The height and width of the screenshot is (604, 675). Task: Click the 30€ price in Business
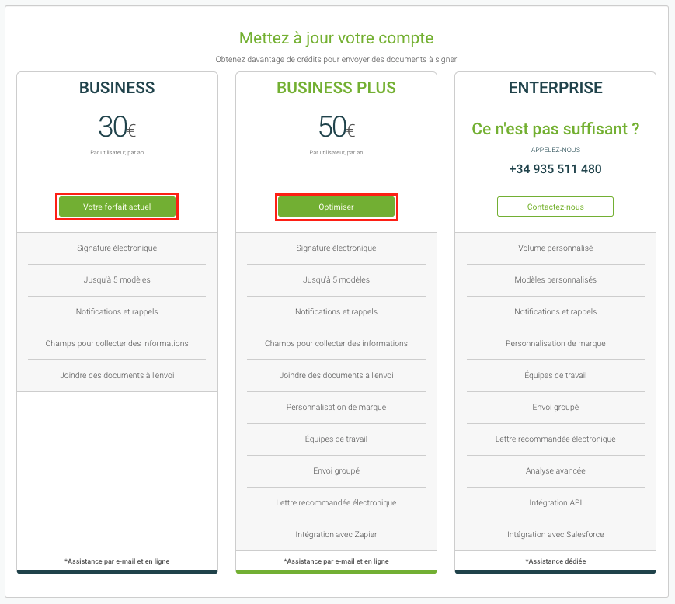117,127
